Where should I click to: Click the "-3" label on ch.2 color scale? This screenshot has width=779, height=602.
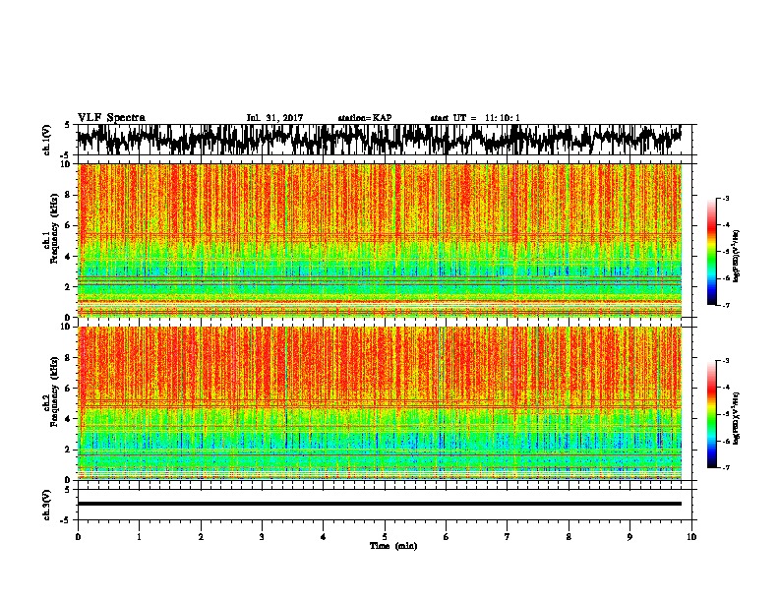click(725, 361)
